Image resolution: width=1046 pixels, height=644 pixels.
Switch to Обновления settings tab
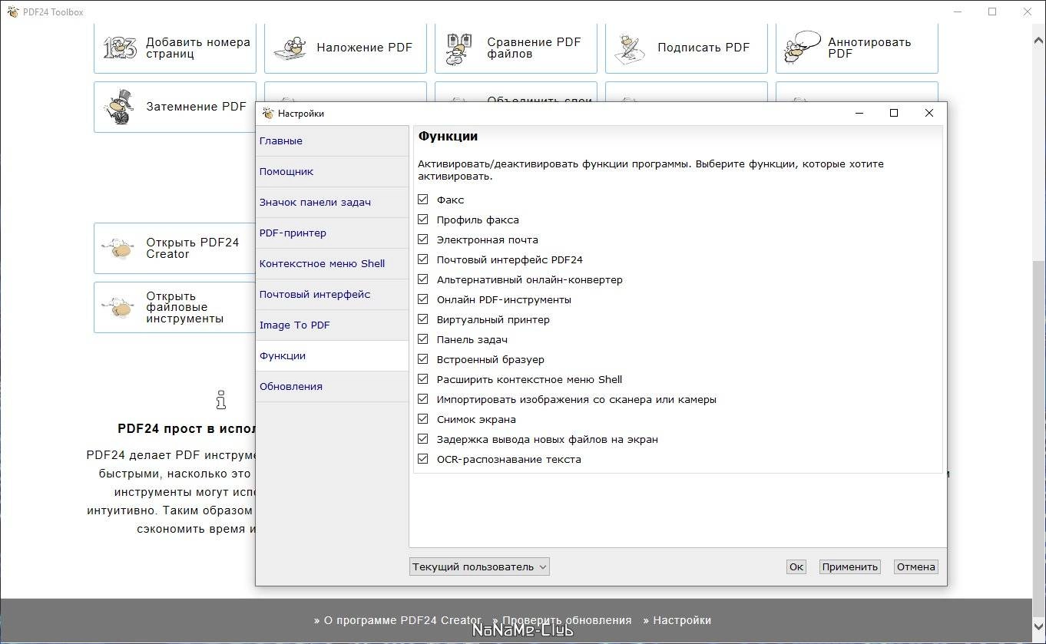[332, 387]
